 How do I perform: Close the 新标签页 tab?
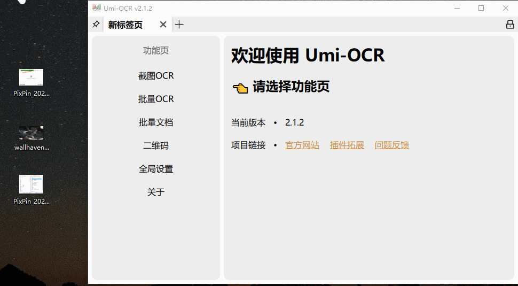click(x=163, y=25)
